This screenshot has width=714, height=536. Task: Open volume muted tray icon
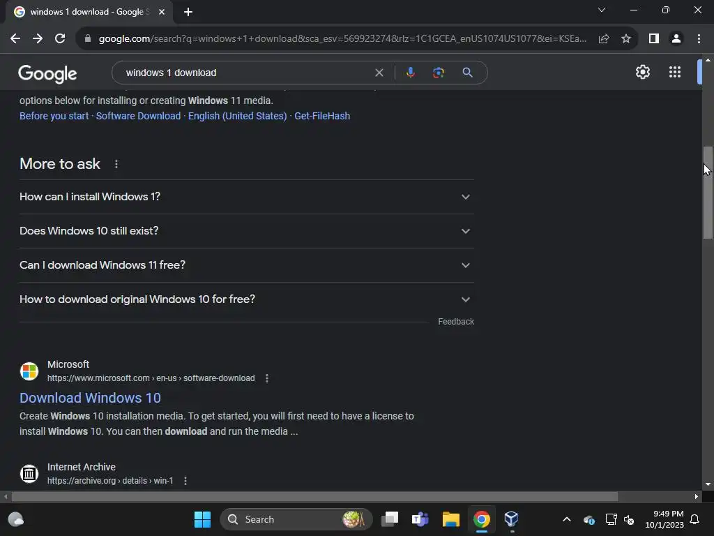coord(629,519)
